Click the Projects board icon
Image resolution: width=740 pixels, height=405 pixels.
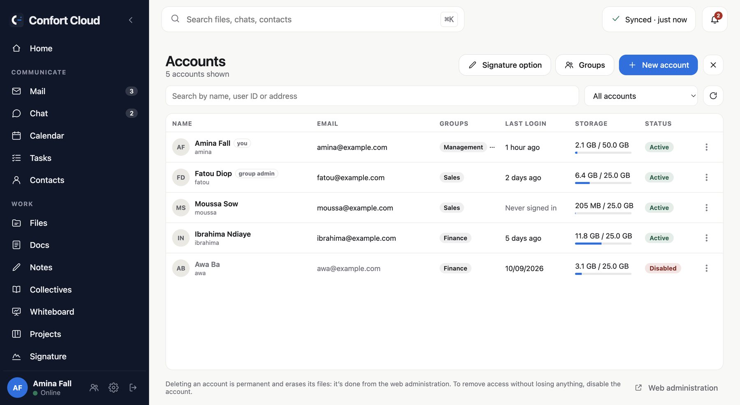[x=16, y=334]
